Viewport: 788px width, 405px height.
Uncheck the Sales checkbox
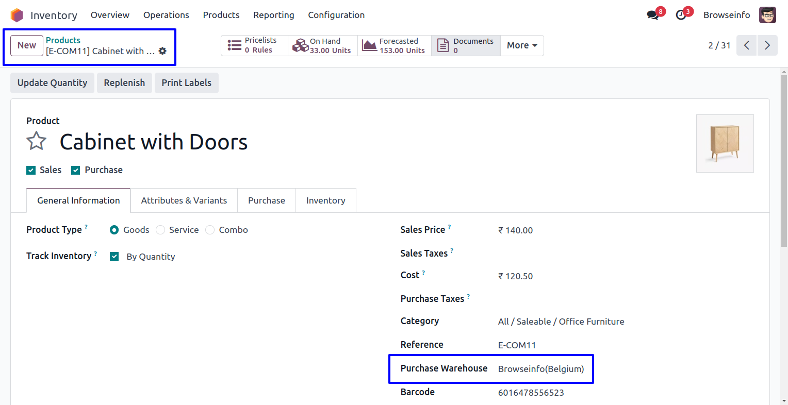point(31,170)
